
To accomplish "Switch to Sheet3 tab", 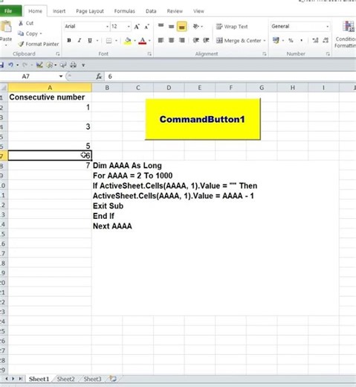I will 92,379.
